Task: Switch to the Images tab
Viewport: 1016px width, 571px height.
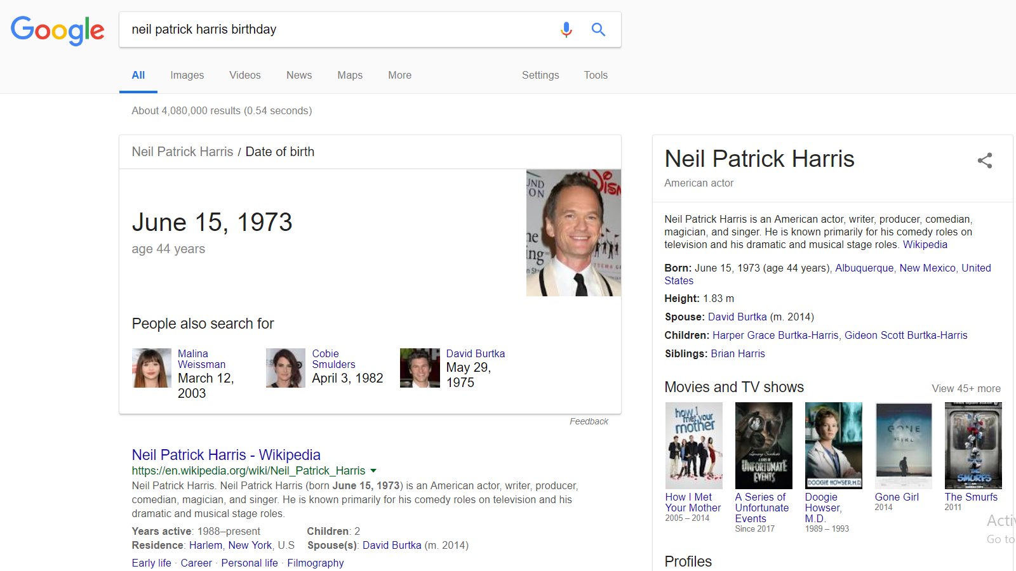Action: pos(187,75)
